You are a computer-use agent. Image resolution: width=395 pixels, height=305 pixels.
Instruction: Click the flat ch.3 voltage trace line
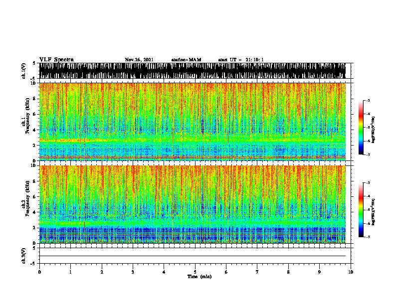click(193, 256)
